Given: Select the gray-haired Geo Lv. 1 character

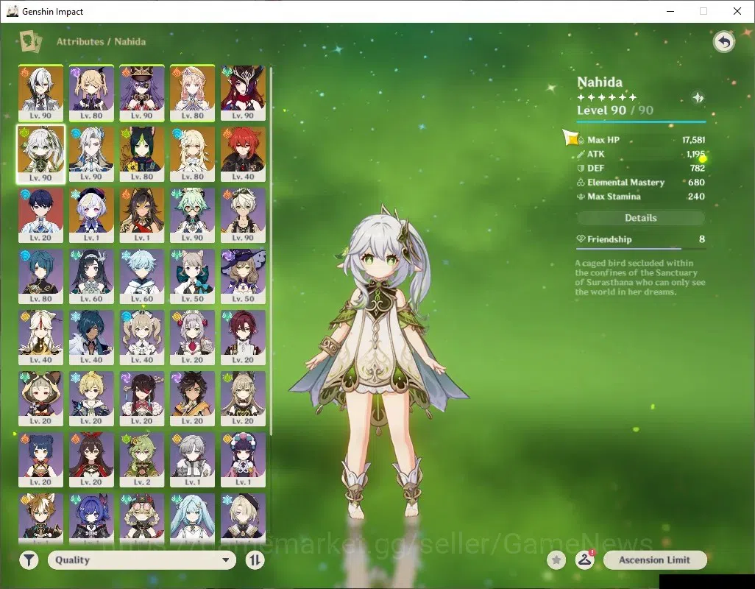Looking at the screenshot, I should click(x=193, y=459).
